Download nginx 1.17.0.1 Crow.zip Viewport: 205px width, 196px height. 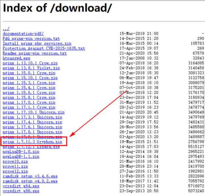click(x=29, y=103)
